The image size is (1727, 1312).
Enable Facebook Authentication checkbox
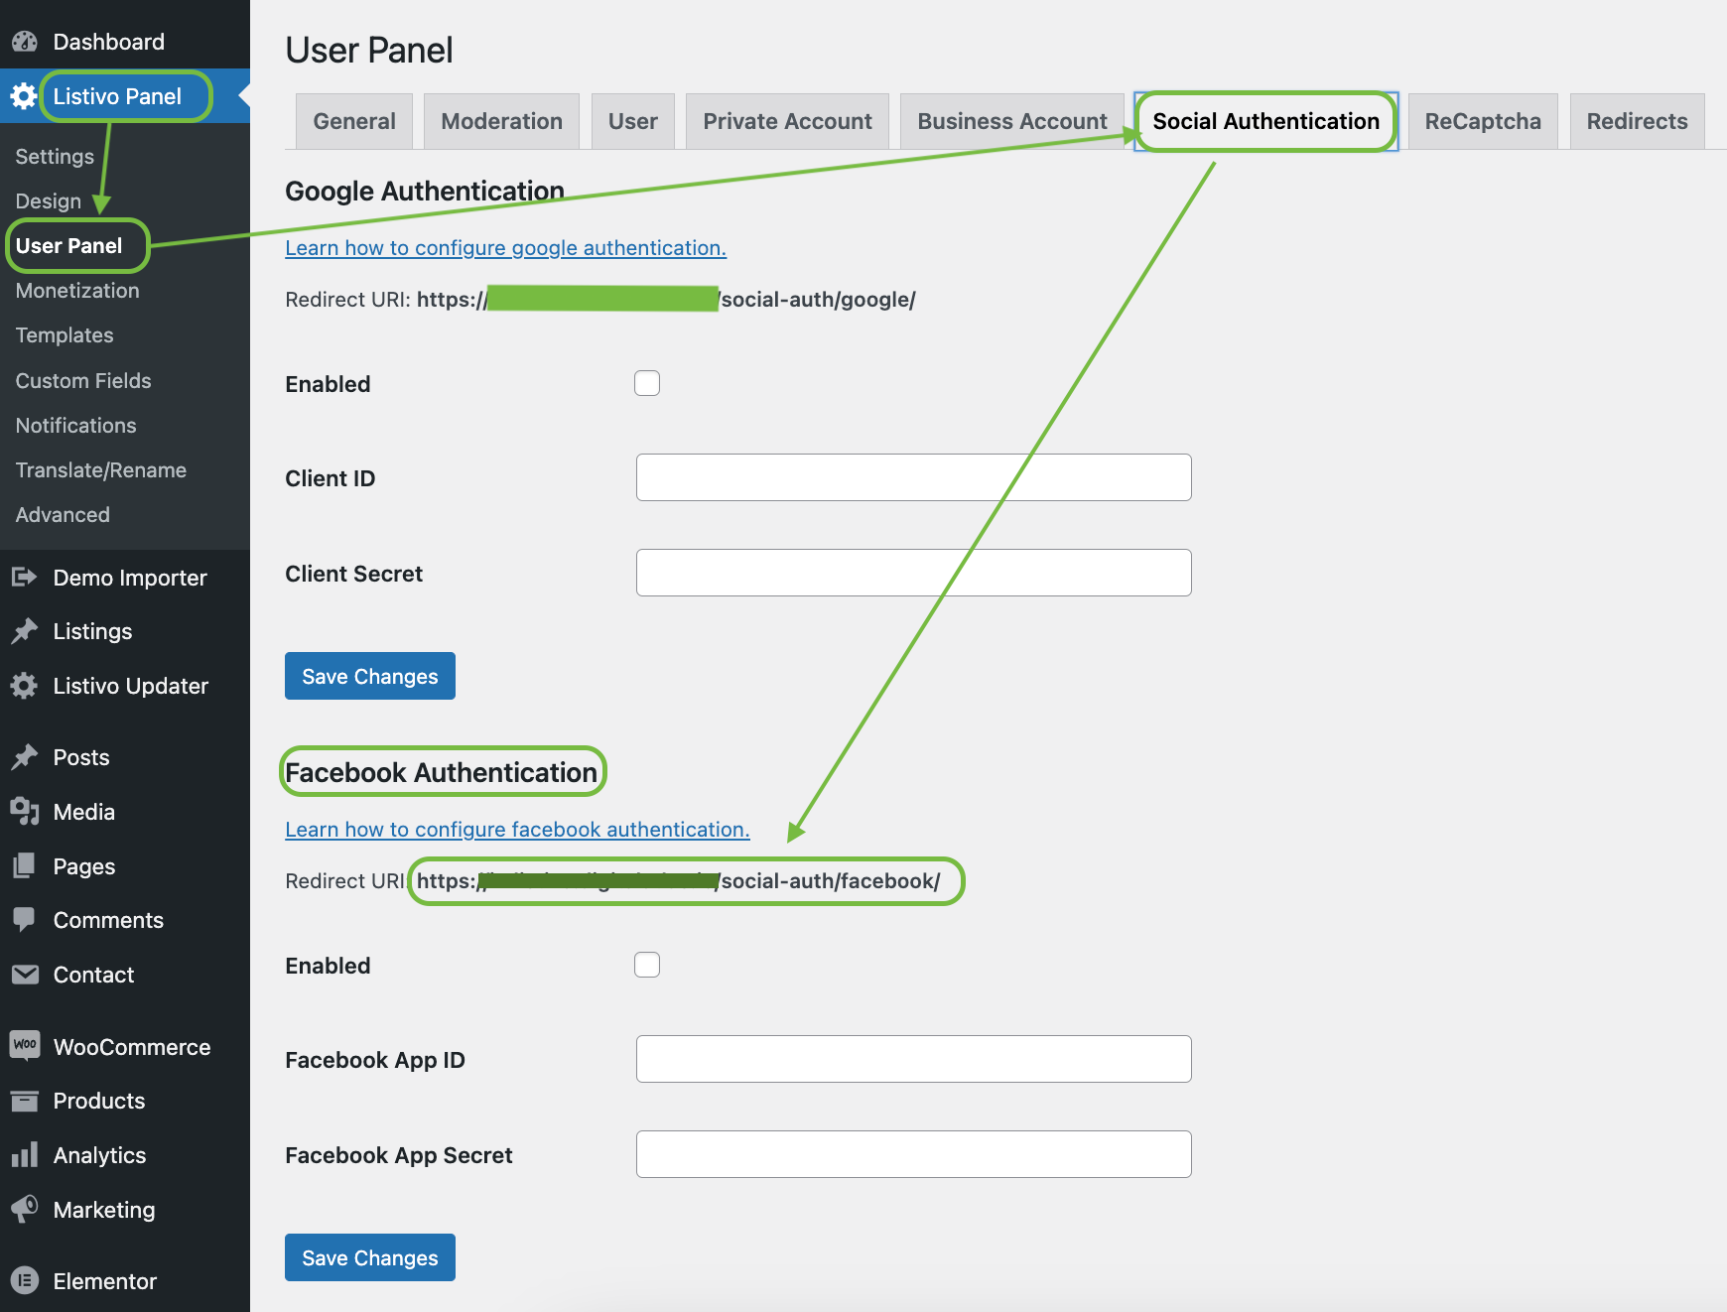pyautogui.click(x=647, y=965)
